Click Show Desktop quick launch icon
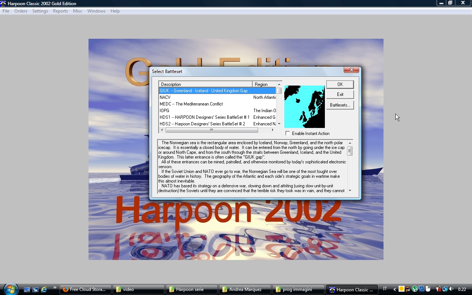This screenshot has height=295, width=472. (27, 289)
